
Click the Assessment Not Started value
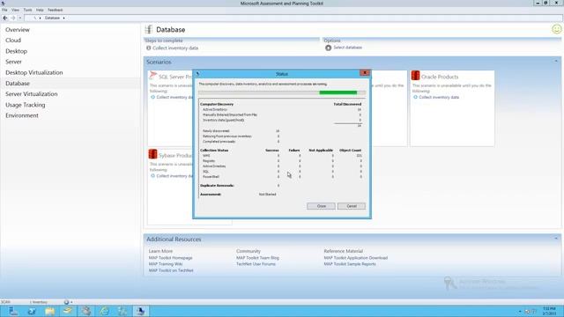coord(267,194)
